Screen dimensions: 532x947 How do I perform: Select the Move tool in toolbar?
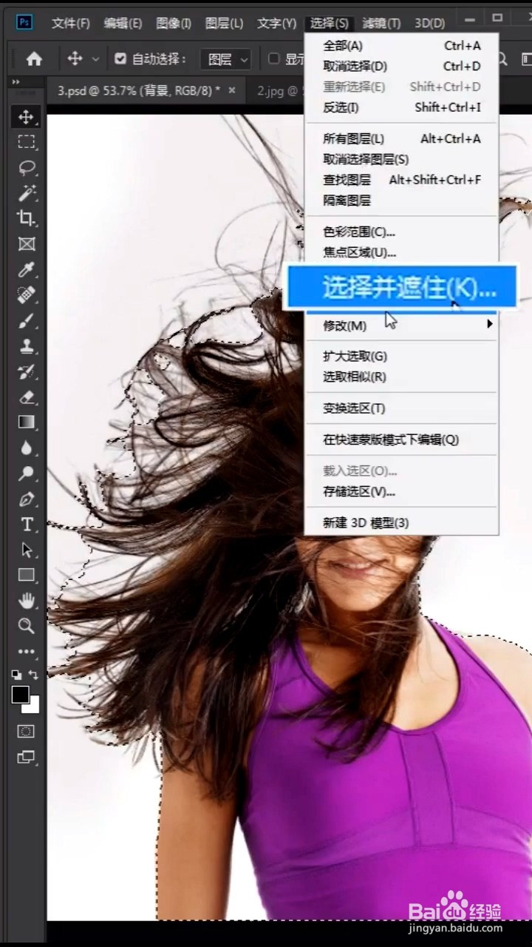pyautogui.click(x=27, y=117)
